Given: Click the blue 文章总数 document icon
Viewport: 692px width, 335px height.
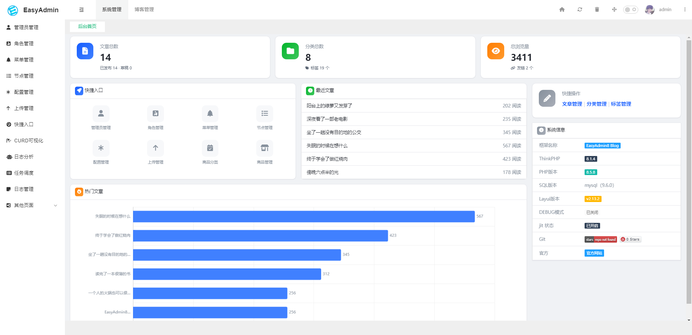Looking at the screenshot, I should click(85, 51).
